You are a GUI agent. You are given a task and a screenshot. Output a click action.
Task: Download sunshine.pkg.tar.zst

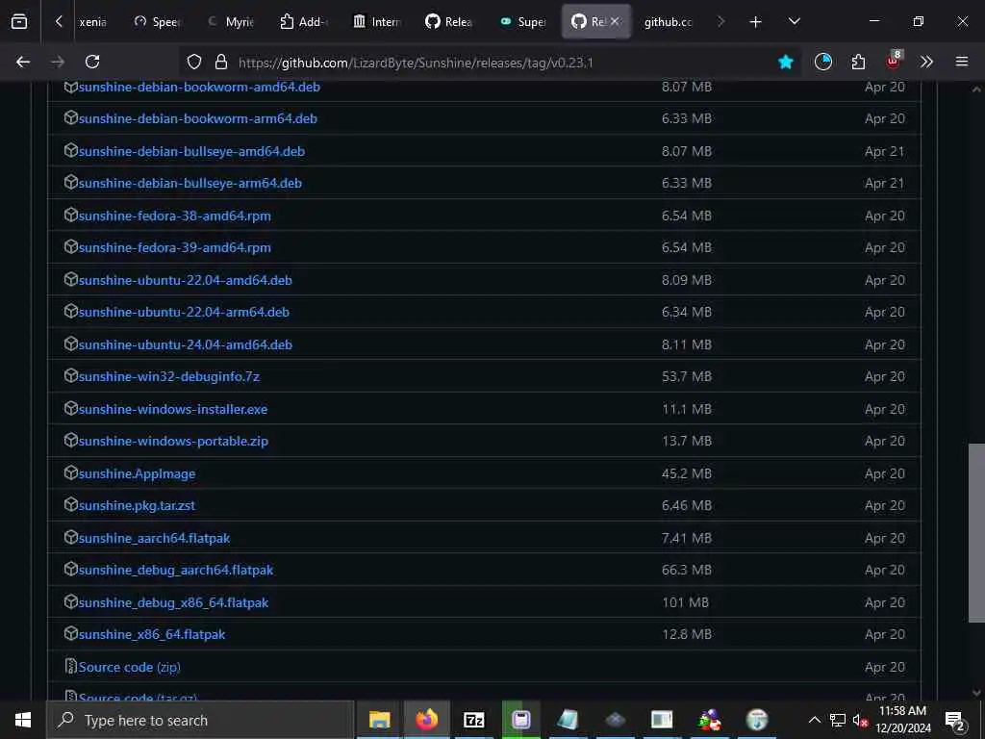[x=137, y=506]
